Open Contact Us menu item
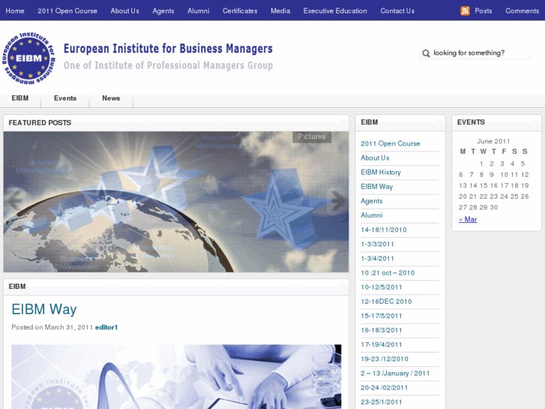Screen dimensions: 545x409 pyautogui.click(x=397, y=11)
